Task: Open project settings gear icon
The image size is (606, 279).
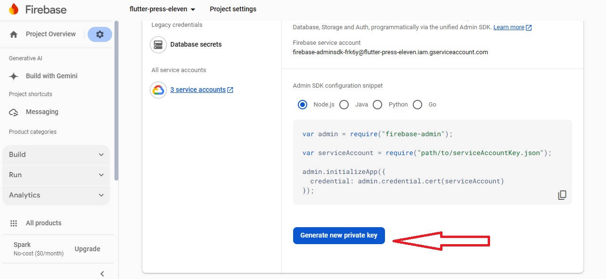Action: (100, 34)
